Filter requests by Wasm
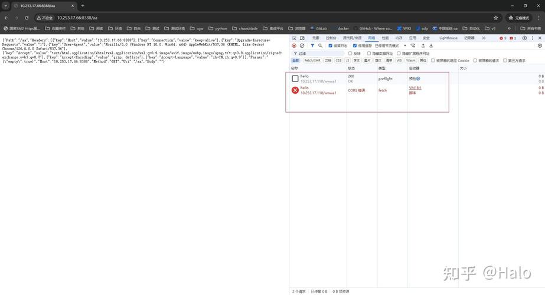The height and width of the screenshot is (295, 545). pyautogui.click(x=411, y=60)
